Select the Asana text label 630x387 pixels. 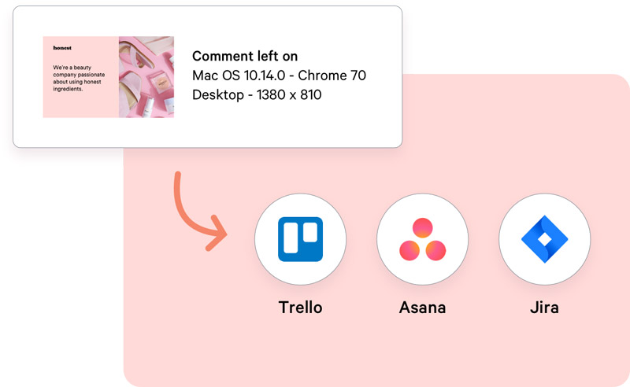tap(423, 308)
